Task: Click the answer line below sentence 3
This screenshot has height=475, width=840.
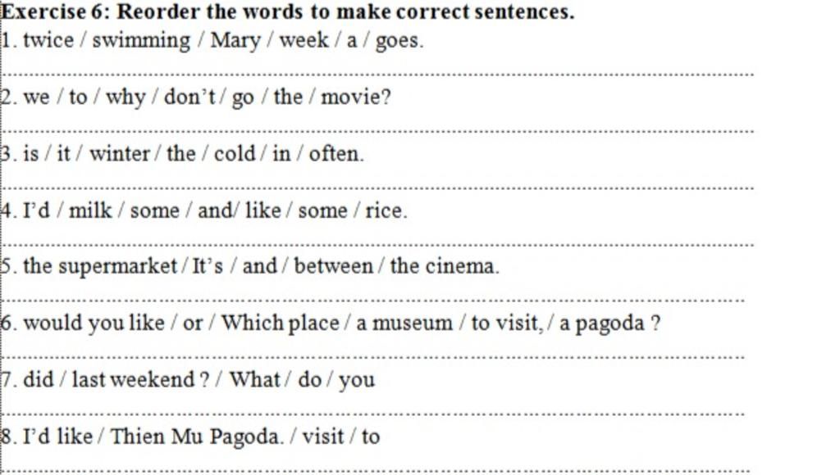Action: click(377, 188)
